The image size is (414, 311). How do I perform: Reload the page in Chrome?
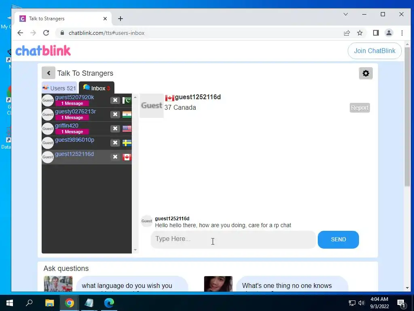[46, 33]
